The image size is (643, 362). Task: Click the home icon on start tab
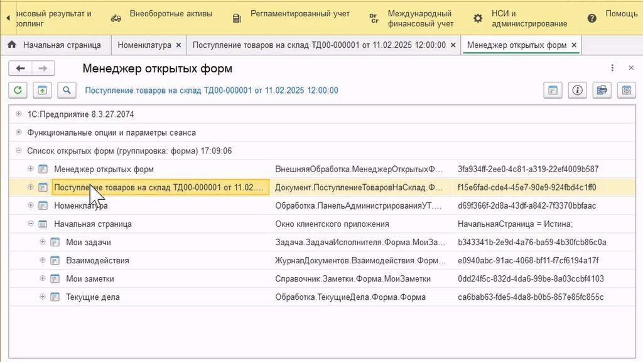[x=12, y=45]
